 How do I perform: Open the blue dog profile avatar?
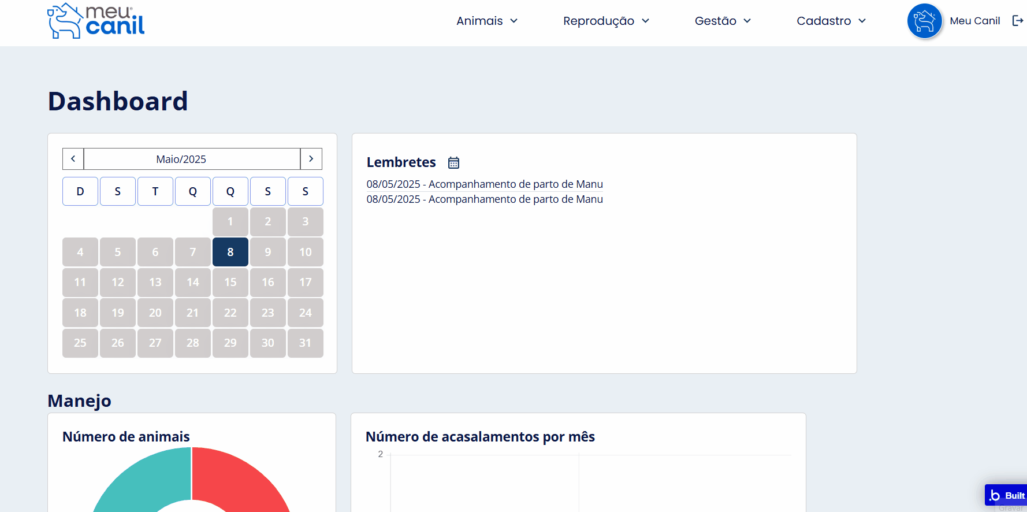924,21
